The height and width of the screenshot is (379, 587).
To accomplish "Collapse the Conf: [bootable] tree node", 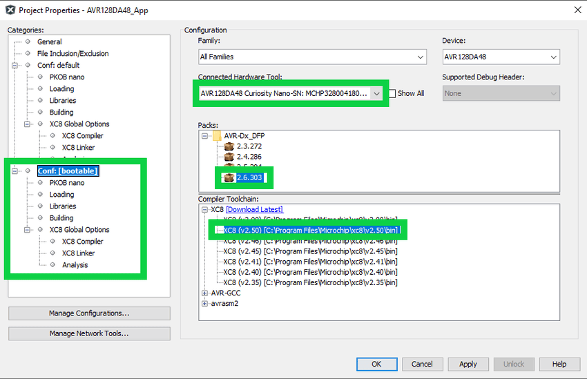I will click(15, 171).
